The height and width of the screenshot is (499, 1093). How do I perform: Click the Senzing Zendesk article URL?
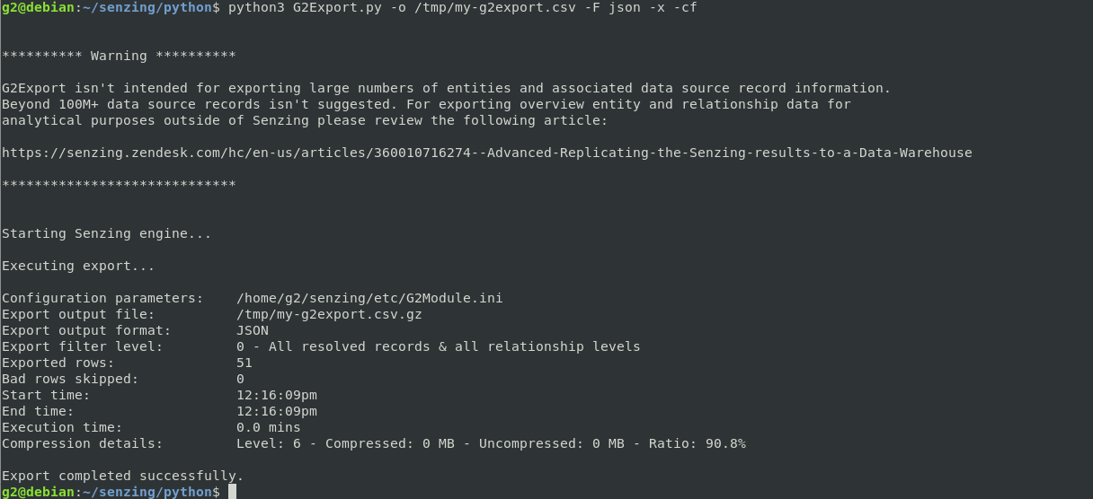[487, 153]
